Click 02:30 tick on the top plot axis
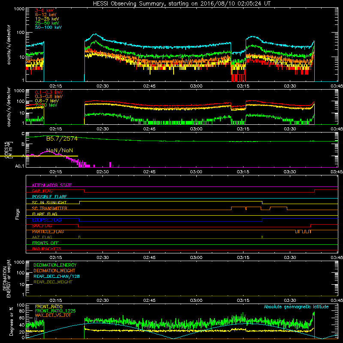This screenshot has height=343, width=343. [x=102, y=86]
